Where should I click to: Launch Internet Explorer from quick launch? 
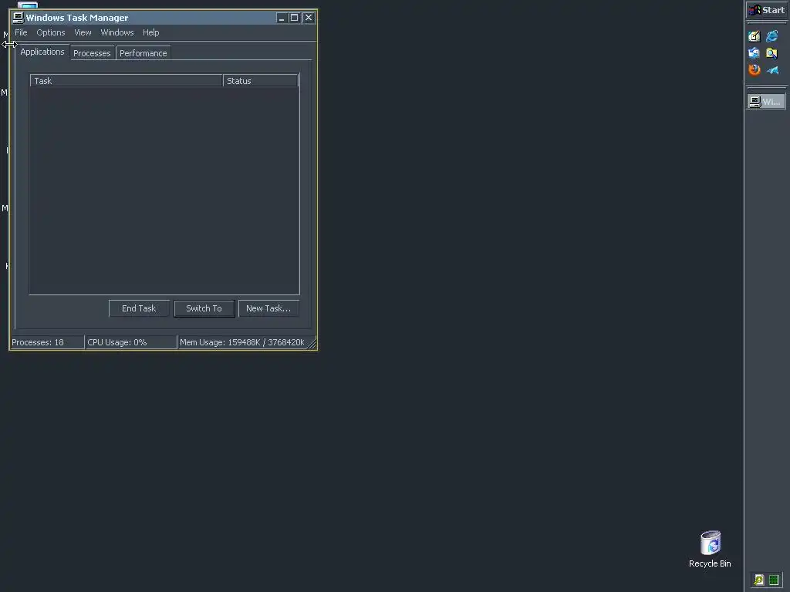coord(771,36)
